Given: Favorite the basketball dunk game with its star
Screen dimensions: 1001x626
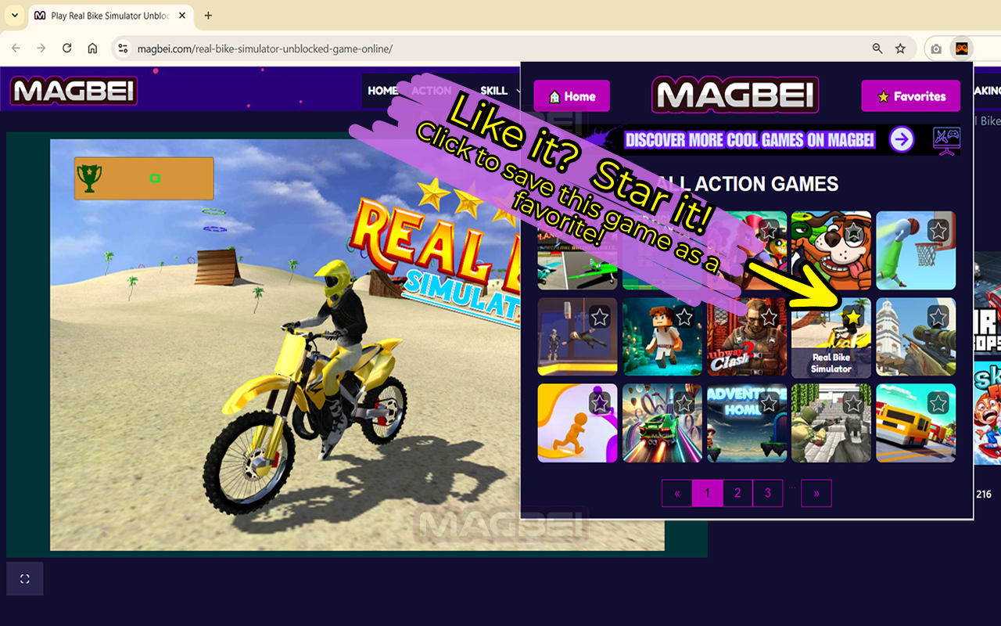Looking at the screenshot, I should [x=938, y=231].
